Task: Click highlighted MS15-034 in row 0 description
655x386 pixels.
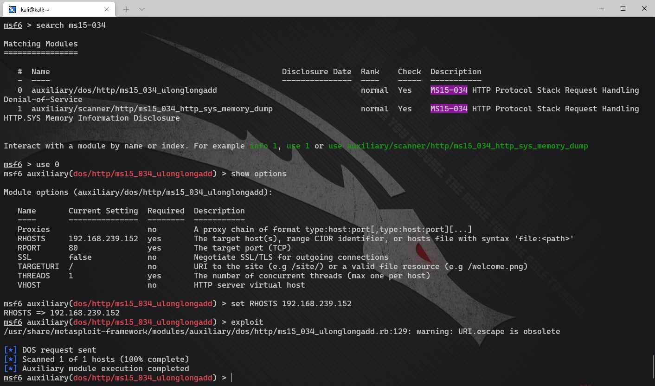Action: click(x=449, y=90)
